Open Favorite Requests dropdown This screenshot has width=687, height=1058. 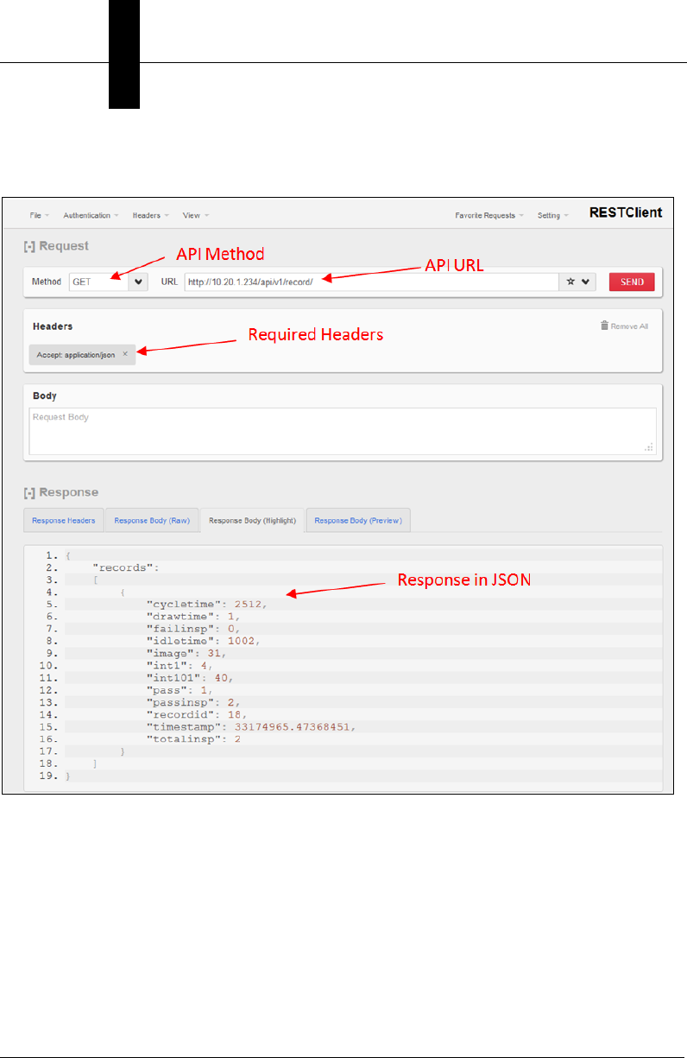[x=490, y=215]
